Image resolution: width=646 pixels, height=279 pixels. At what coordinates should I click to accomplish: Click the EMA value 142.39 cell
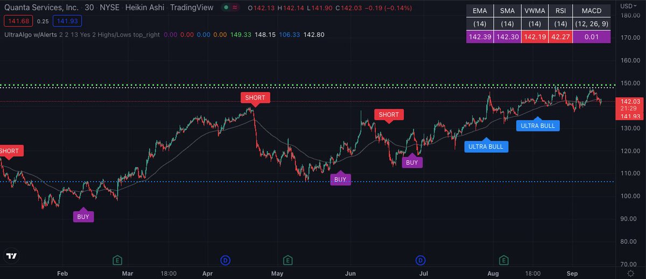click(x=480, y=37)
